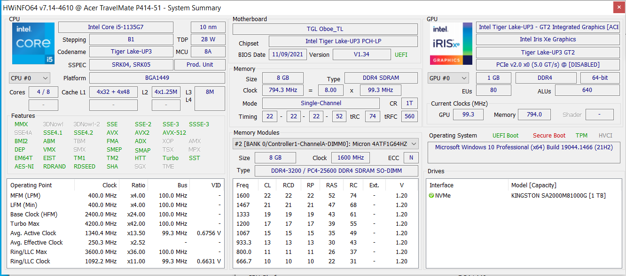The height and width of the screenshot is (276, 626).
Task: Select the Intel Tiger Lake-UP3 PCH-LP chipset box
Action: pyautogui.click(x=343, y=42)
